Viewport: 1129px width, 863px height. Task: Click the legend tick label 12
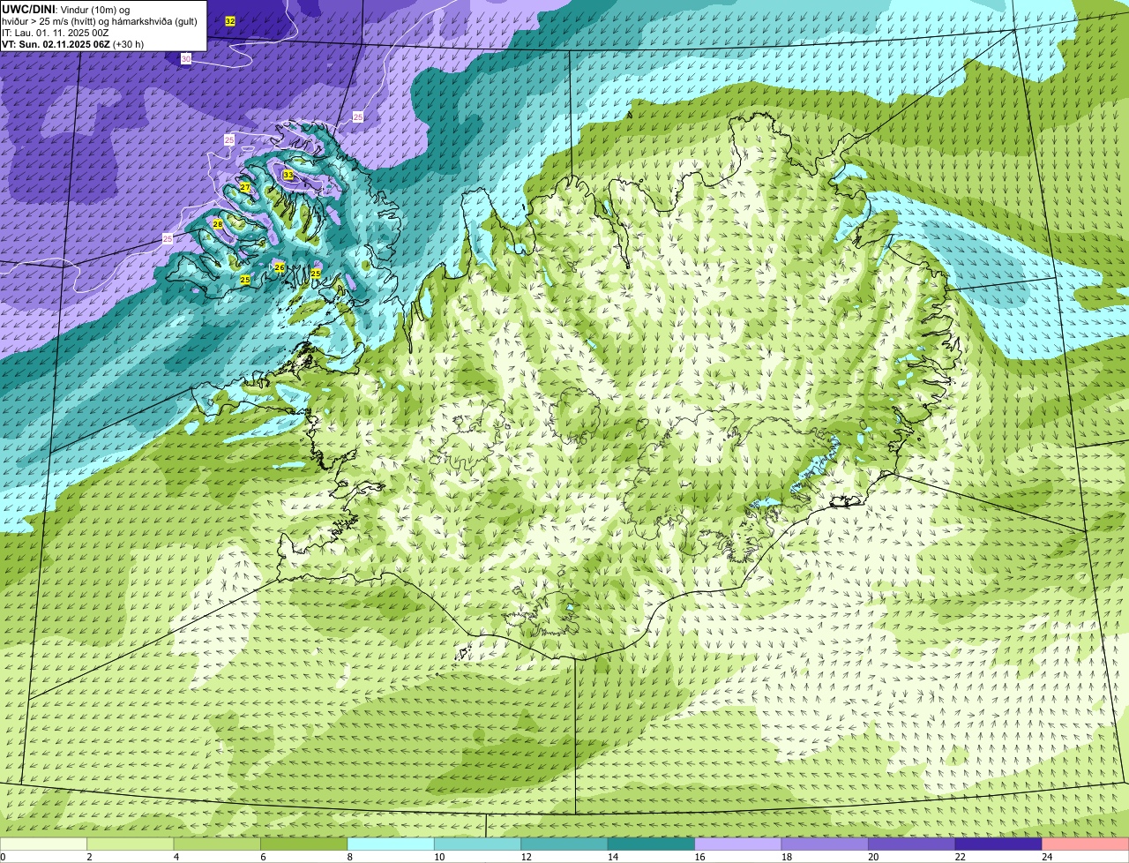click(526, 857)
